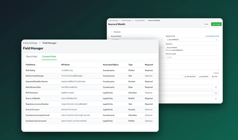Image resolution: width=238 pixels, height=140 pixels.
Task: Click the Type column header
Action: tap(130, 65)
